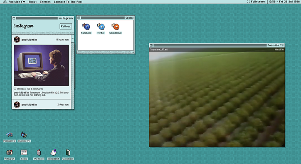This screenshot has height=164, width=301.
Task: Click poolsidefm username on 2 days ago post
Action: (29, 105)
